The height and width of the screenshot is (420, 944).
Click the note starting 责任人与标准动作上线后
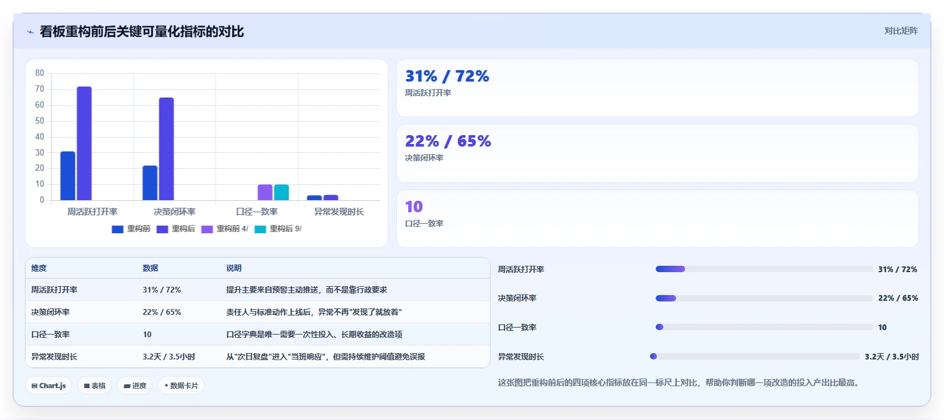[x=314, y=312]
